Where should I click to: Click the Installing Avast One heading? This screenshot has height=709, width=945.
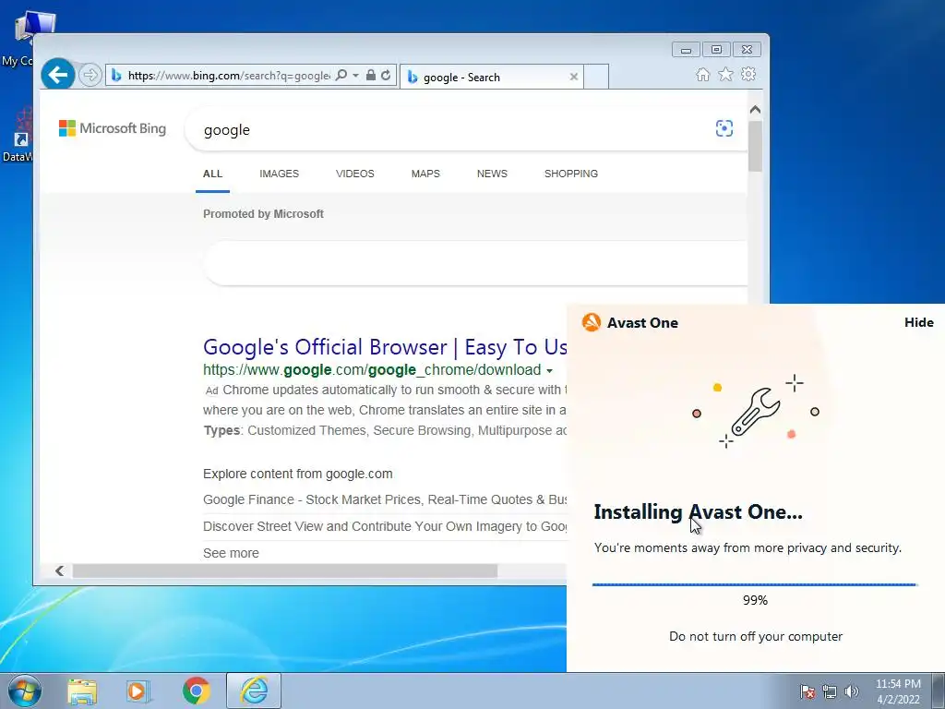(698, 511)
